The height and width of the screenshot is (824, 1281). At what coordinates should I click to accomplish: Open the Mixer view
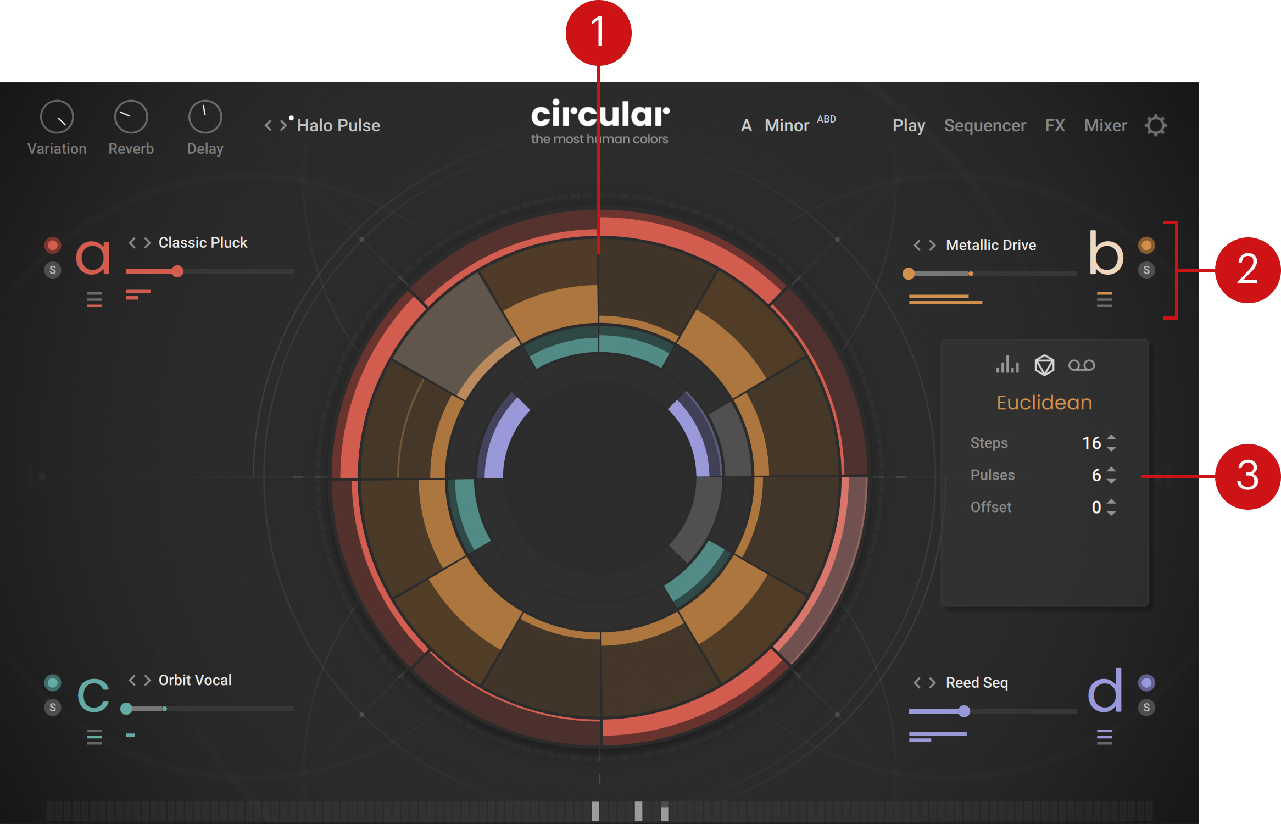[x=1105, y=125]
